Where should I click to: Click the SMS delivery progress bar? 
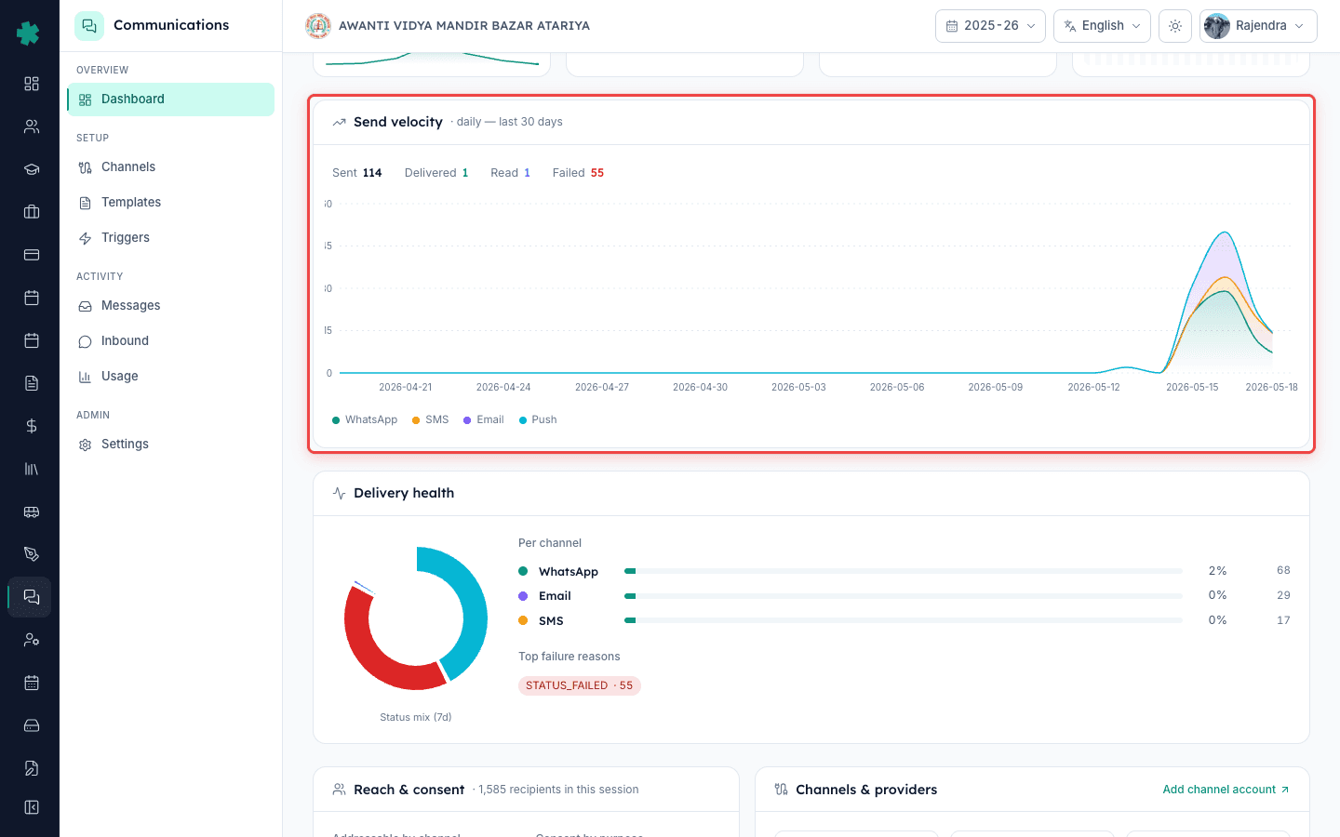point(904,620)
